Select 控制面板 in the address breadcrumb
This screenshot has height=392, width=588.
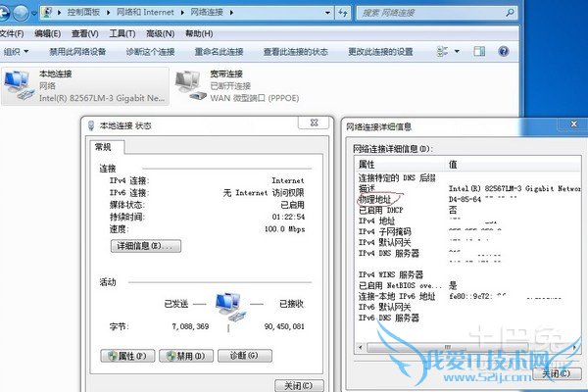tap(83, 13)
